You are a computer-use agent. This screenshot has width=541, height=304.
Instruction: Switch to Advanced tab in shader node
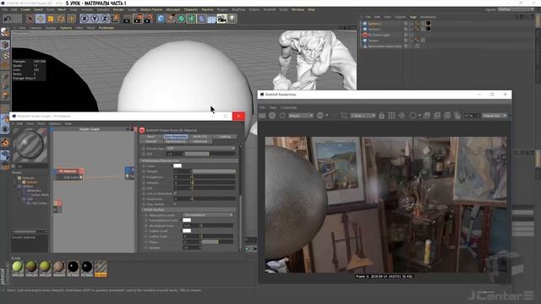coord(200,141)
